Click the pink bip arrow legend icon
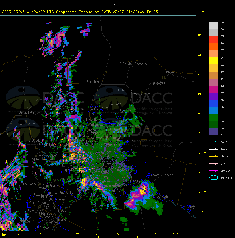 214,163
